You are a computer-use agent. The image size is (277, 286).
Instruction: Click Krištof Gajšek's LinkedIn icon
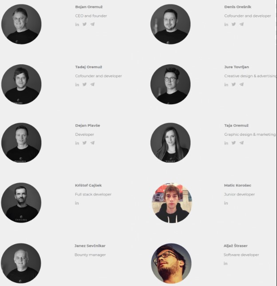[x=77, y=203]
